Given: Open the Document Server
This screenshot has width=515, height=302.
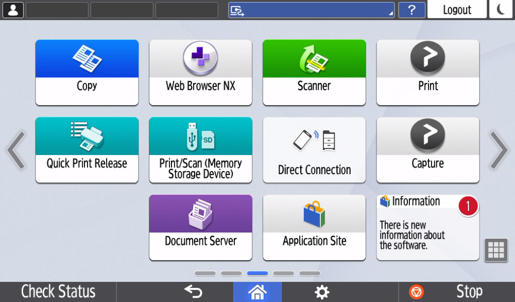Looking at the screenshot, I should pos(200,227).
